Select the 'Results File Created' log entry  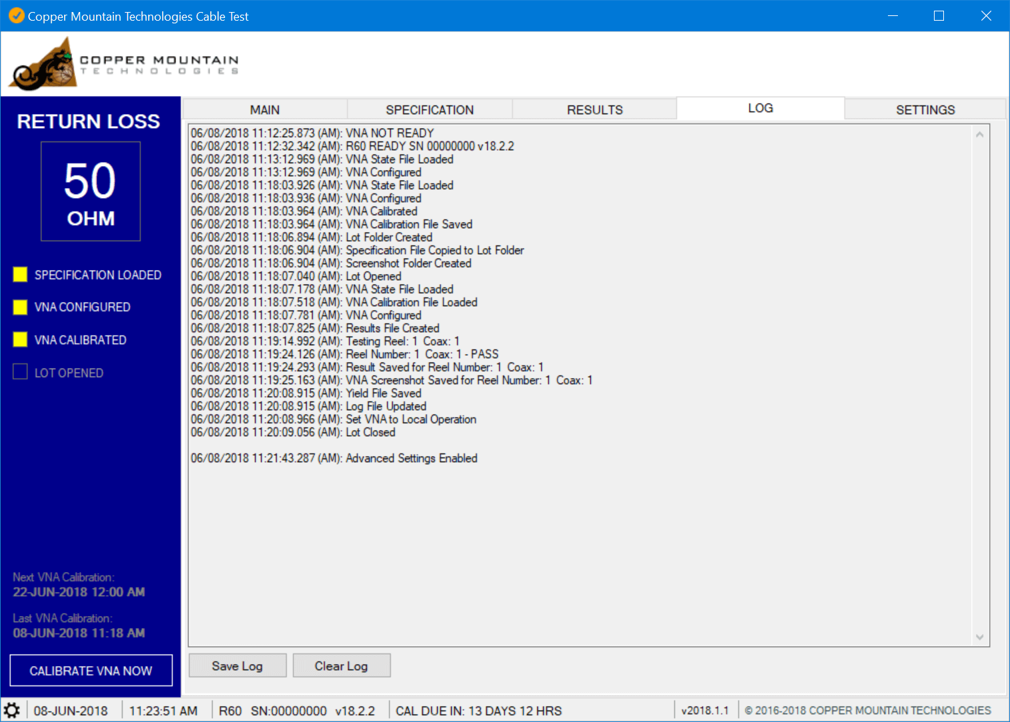pyautogui.click(x=315, y=328)
